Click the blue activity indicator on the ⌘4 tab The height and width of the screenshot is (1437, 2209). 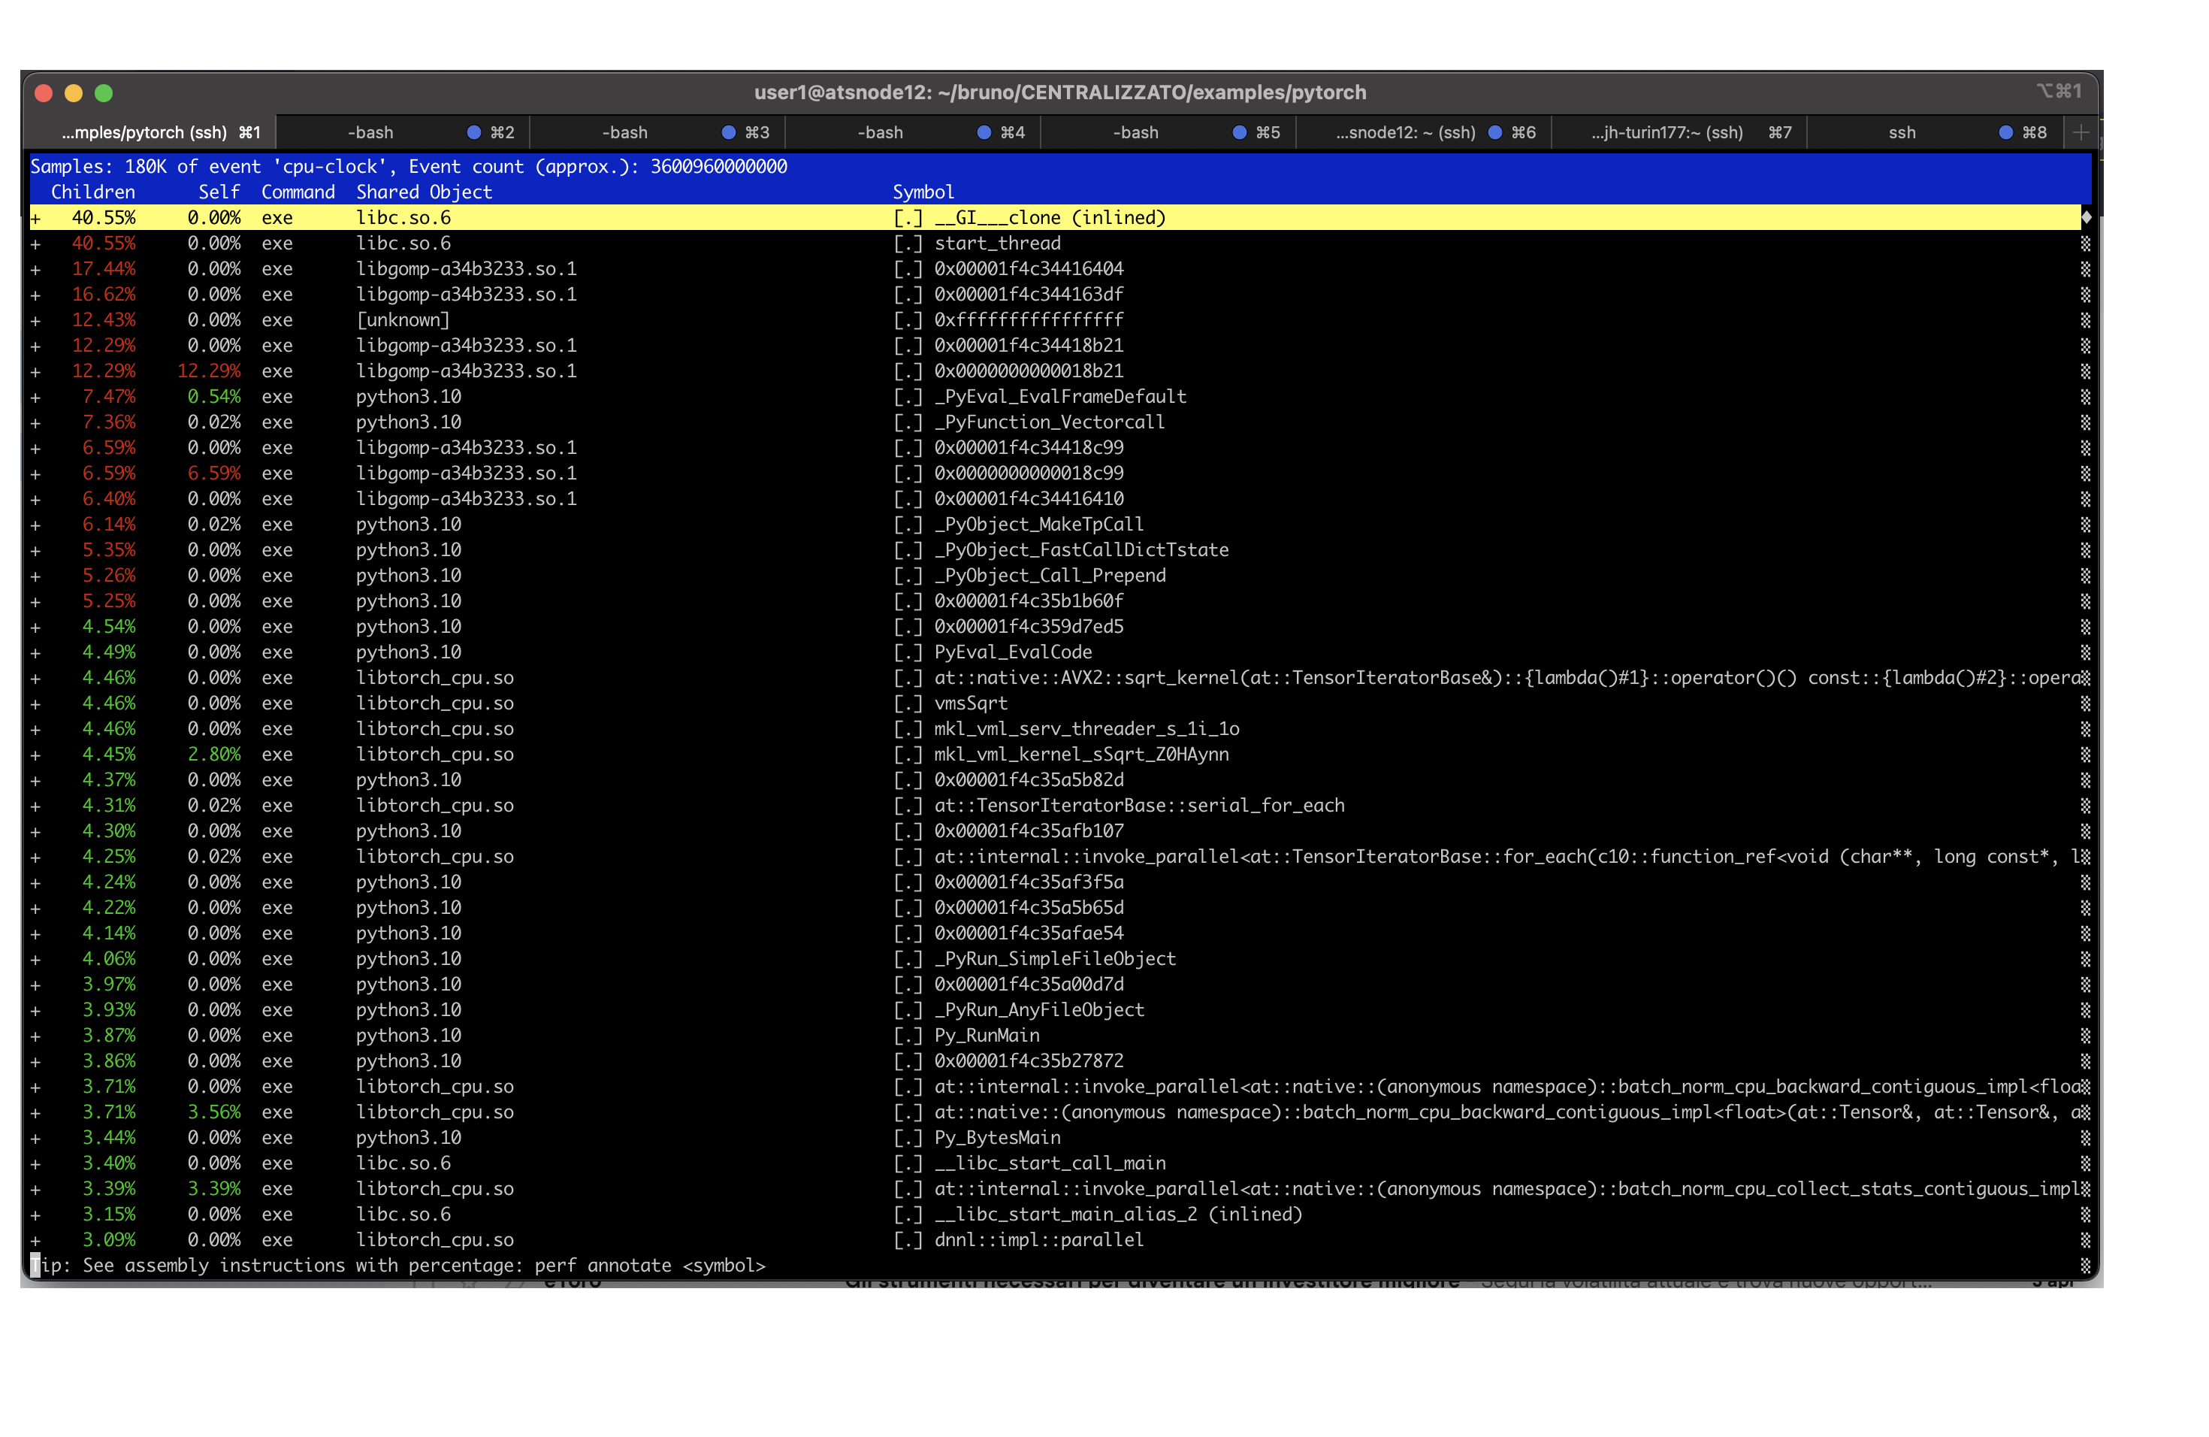[984, 132]
